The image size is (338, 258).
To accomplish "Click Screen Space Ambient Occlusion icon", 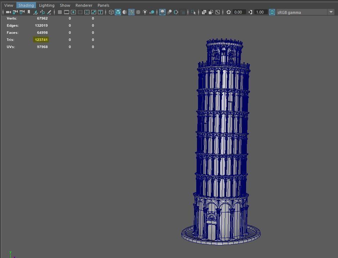I will (162, 12).
